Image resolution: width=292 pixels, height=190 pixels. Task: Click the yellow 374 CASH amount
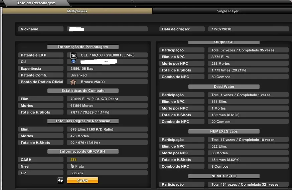coord(74,160)
